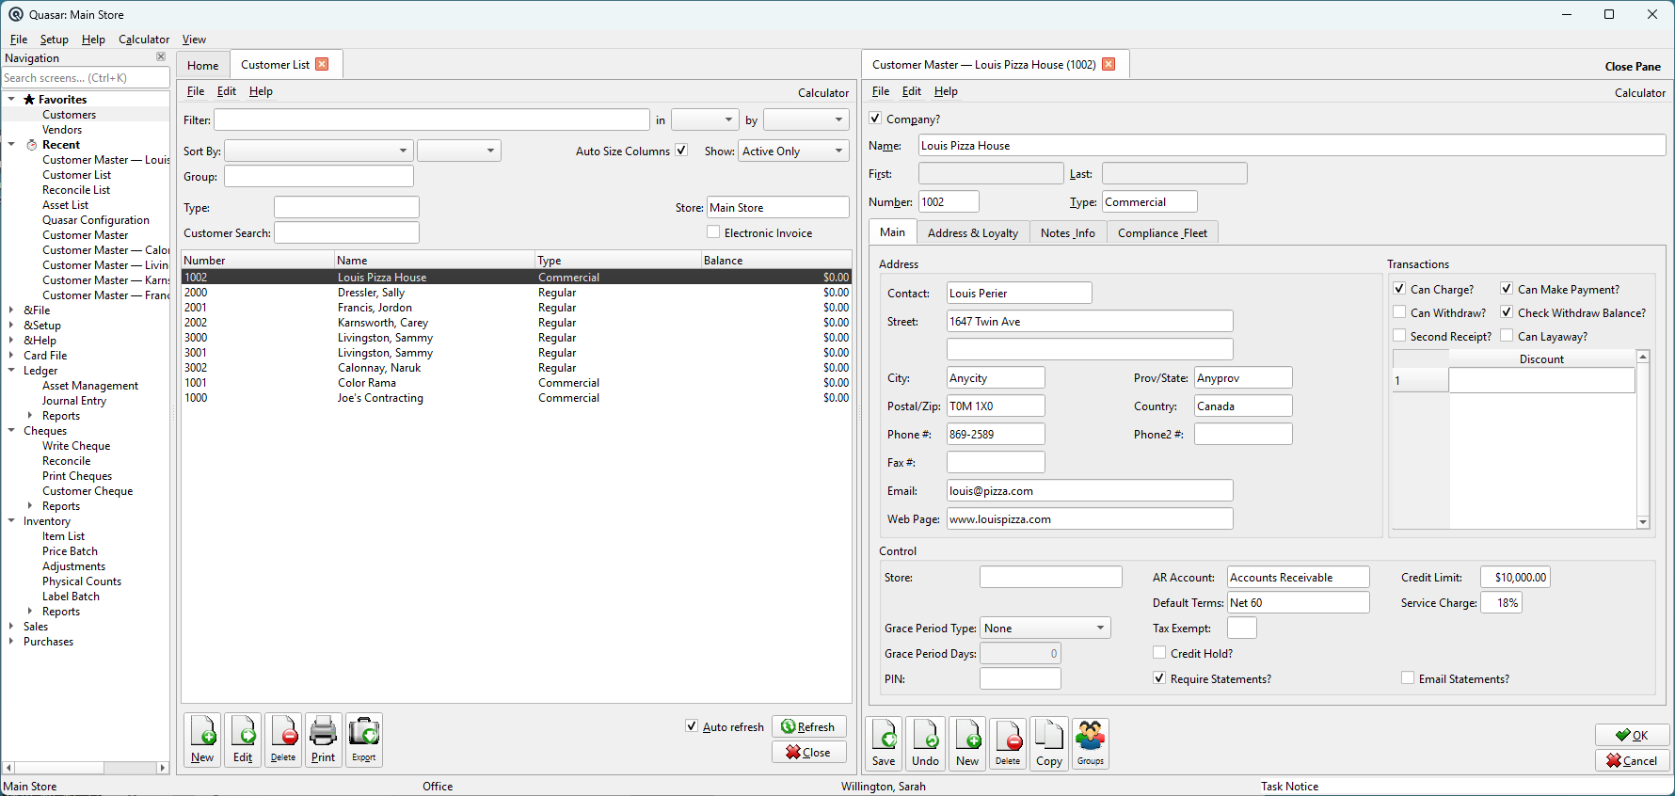This screenshot has width=1675, height=796.
Task: Click the Favorites star icon in Navigation
Action: (29, 100)
